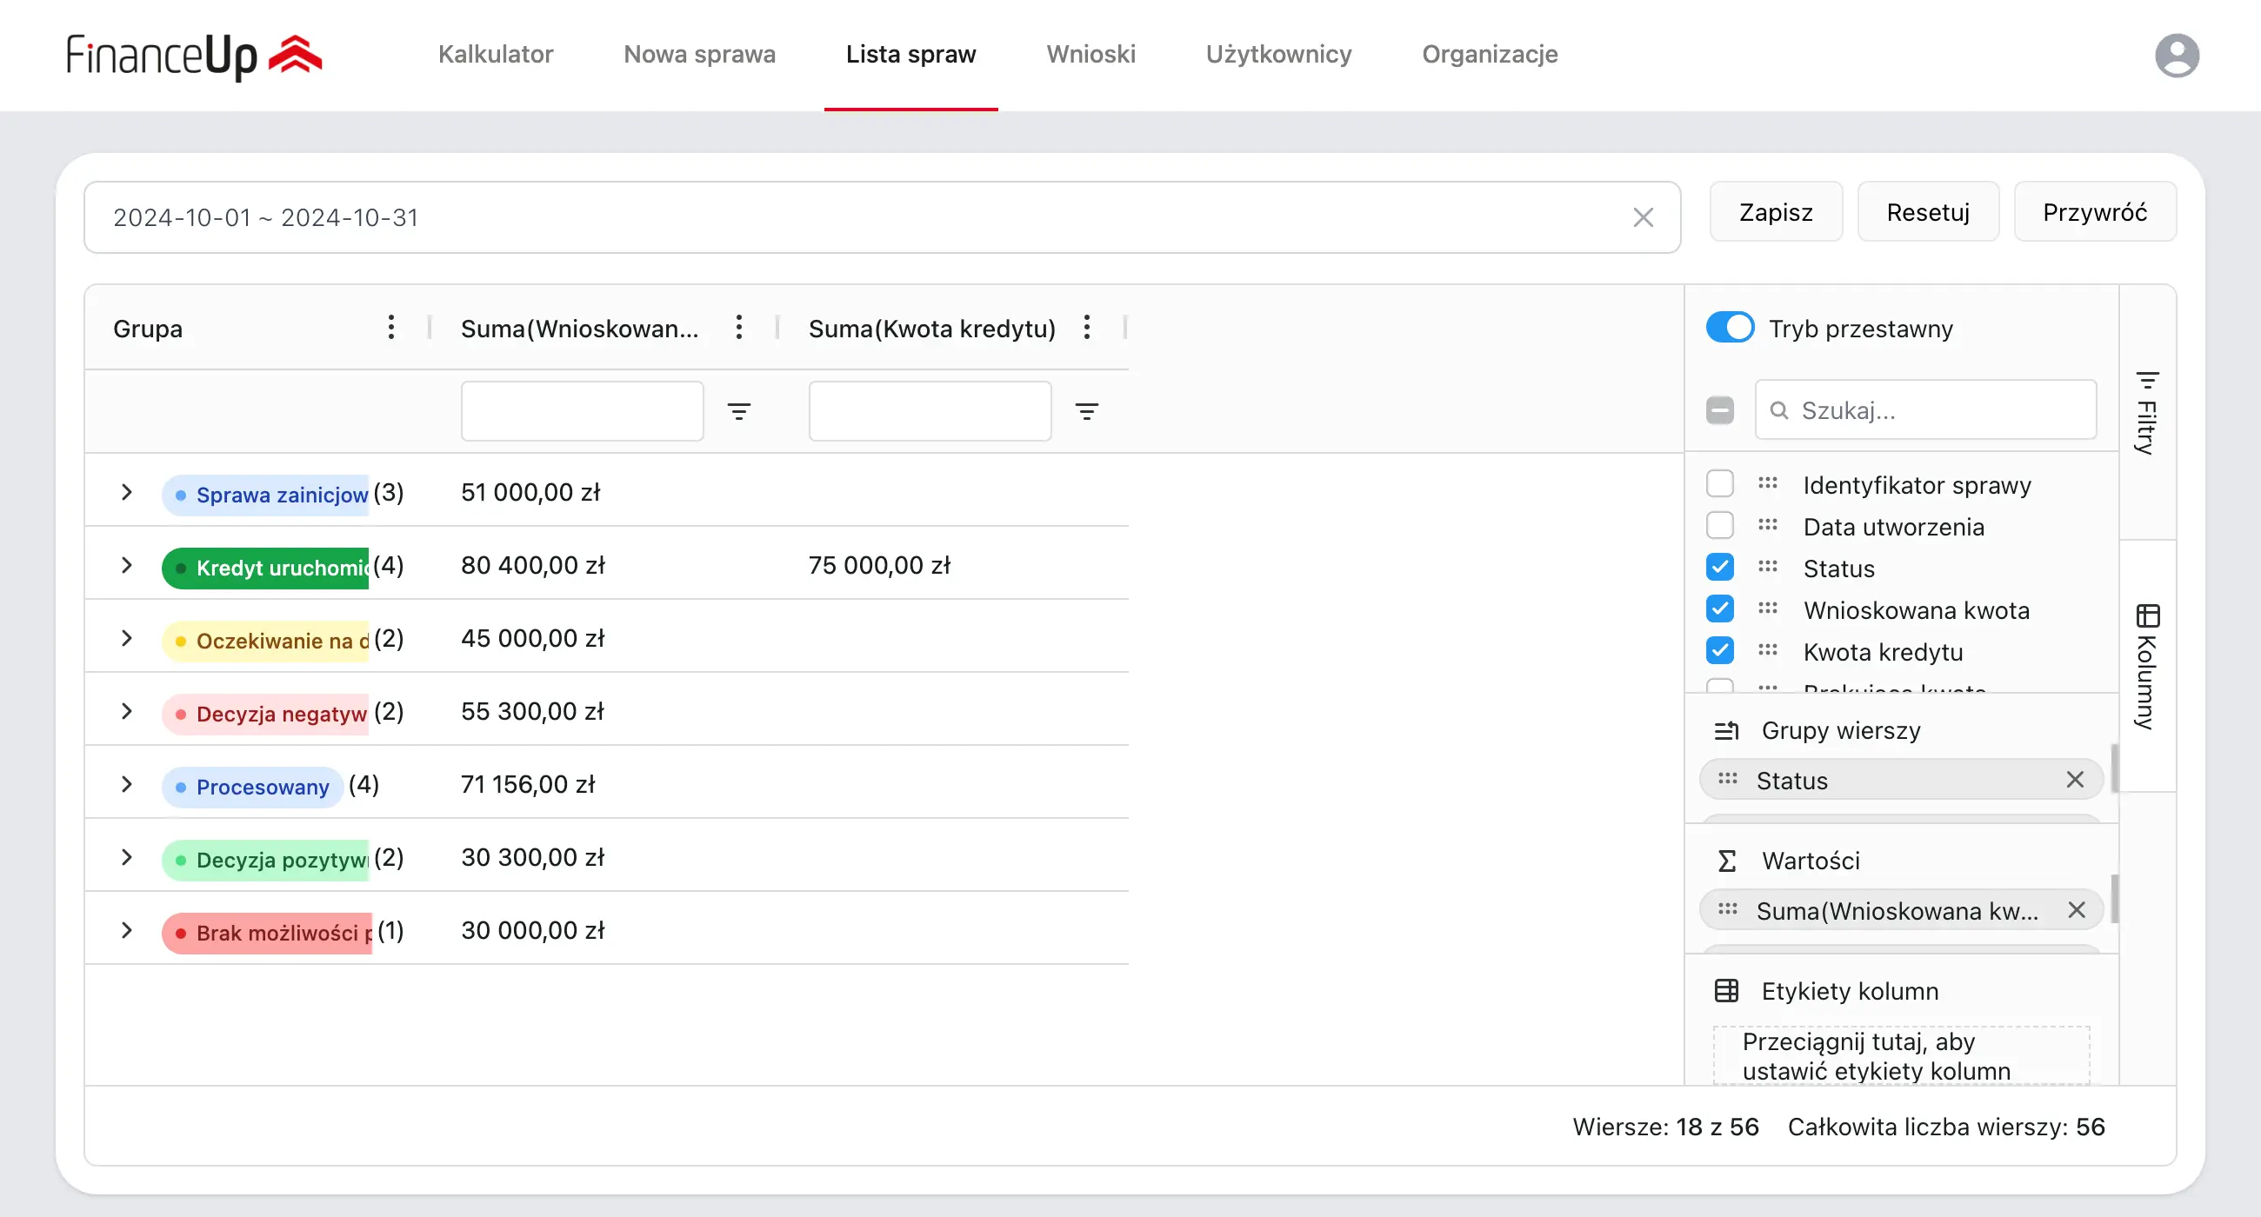Toggle the Tryb przestawny switch
The image size is (2261, 1217).
pos(1730,327)
